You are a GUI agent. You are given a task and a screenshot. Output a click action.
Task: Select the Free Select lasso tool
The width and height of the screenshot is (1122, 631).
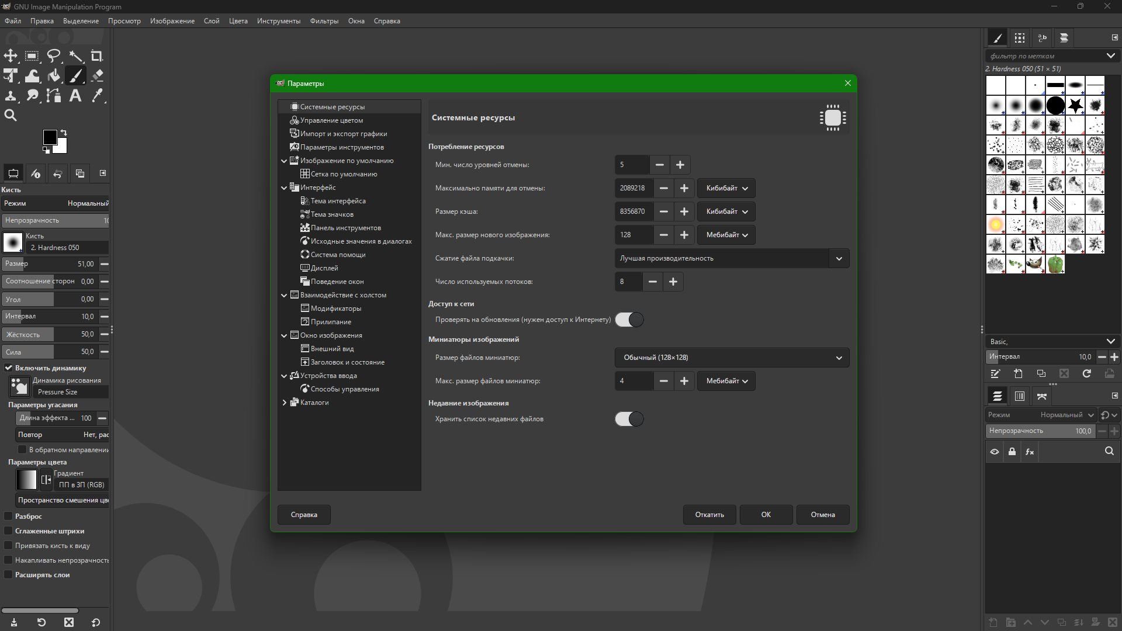tap(54, 56)
